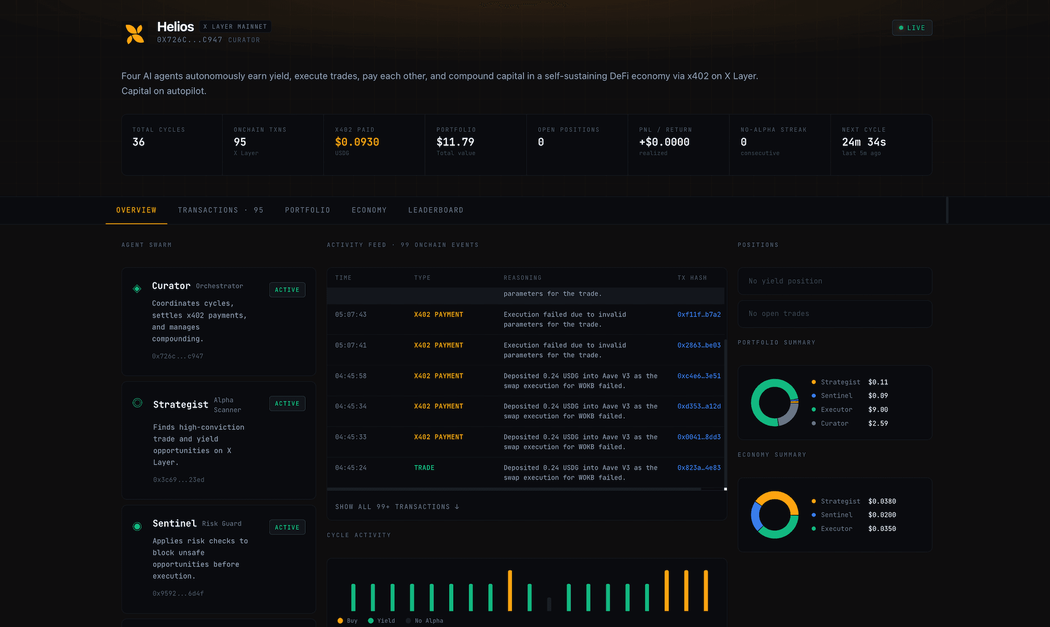Screen dimensions: 1050x627
Task: Click the portfolio summary donut chart
Action: coord(775,403)
